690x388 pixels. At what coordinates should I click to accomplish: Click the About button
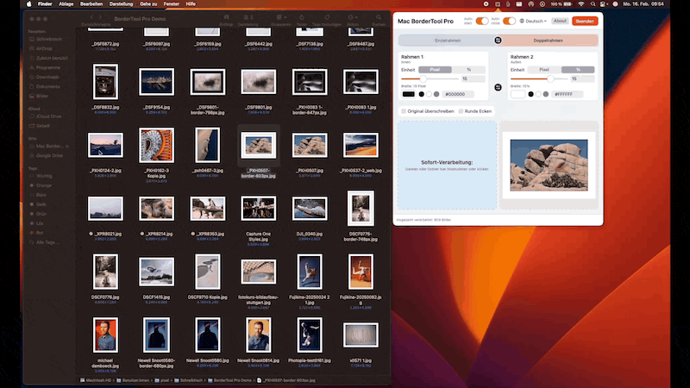point(560,20)
